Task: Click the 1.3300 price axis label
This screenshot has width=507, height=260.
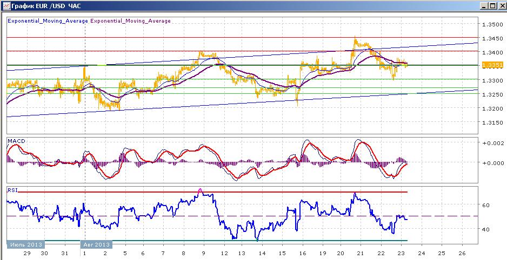Action: [492, 81]
